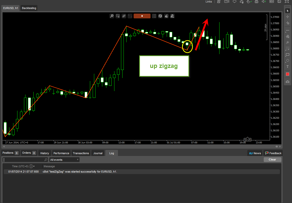This screenshot has height=203, width=292.
Task: Click the 1.36800 price axis label
Action: pos(275,49)
